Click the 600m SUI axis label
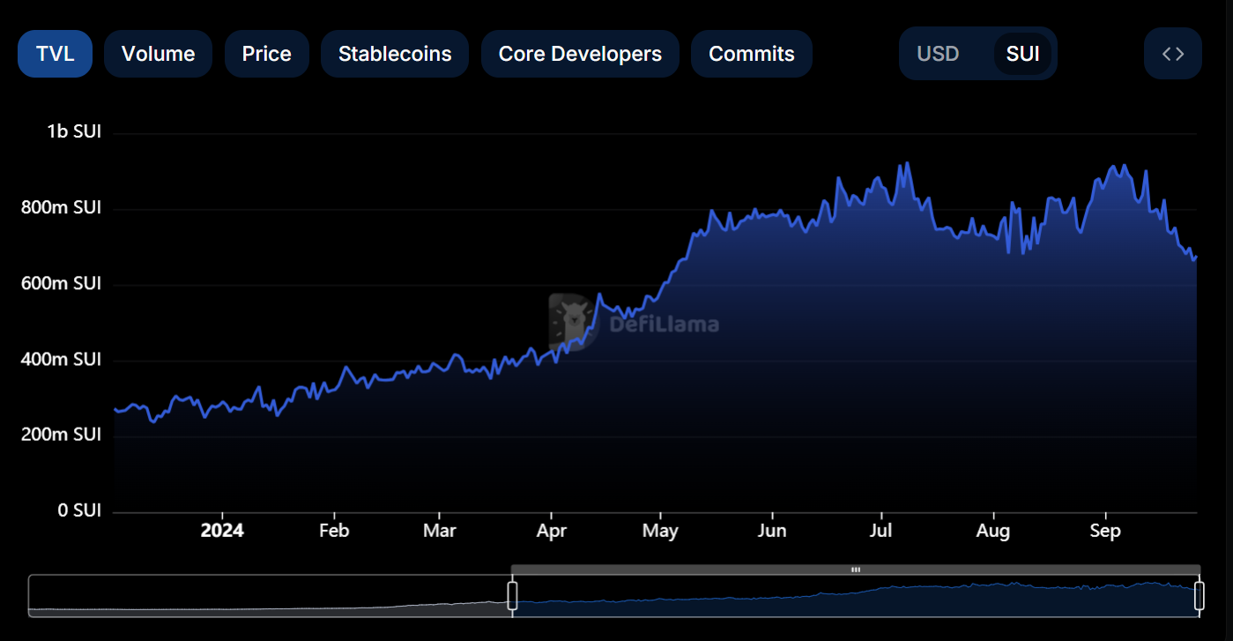The height and width of the screenshot is (641, 1233). coord(63,284)
